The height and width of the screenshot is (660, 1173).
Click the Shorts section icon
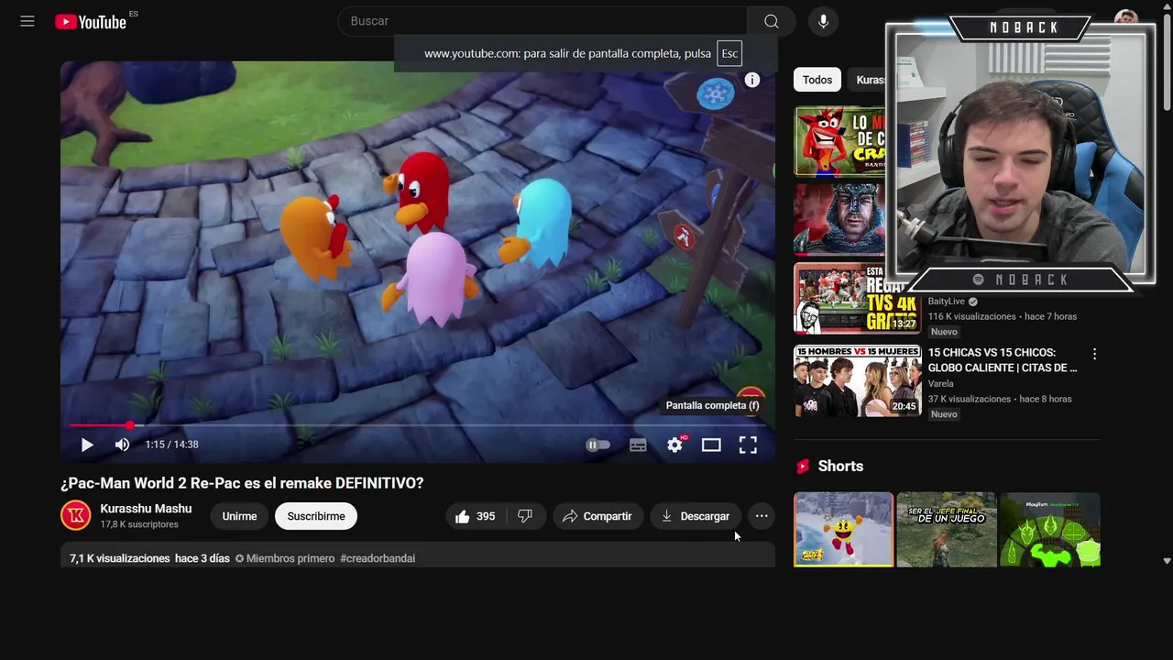coord(803,466)
